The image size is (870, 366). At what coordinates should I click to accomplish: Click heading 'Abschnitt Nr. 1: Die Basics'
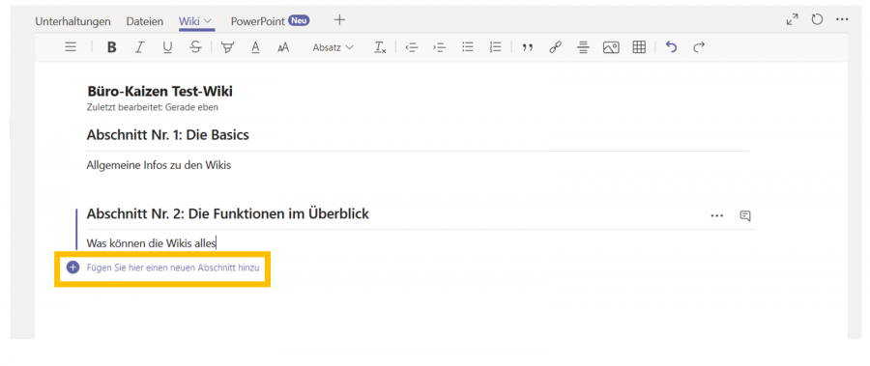pos(167,135)
